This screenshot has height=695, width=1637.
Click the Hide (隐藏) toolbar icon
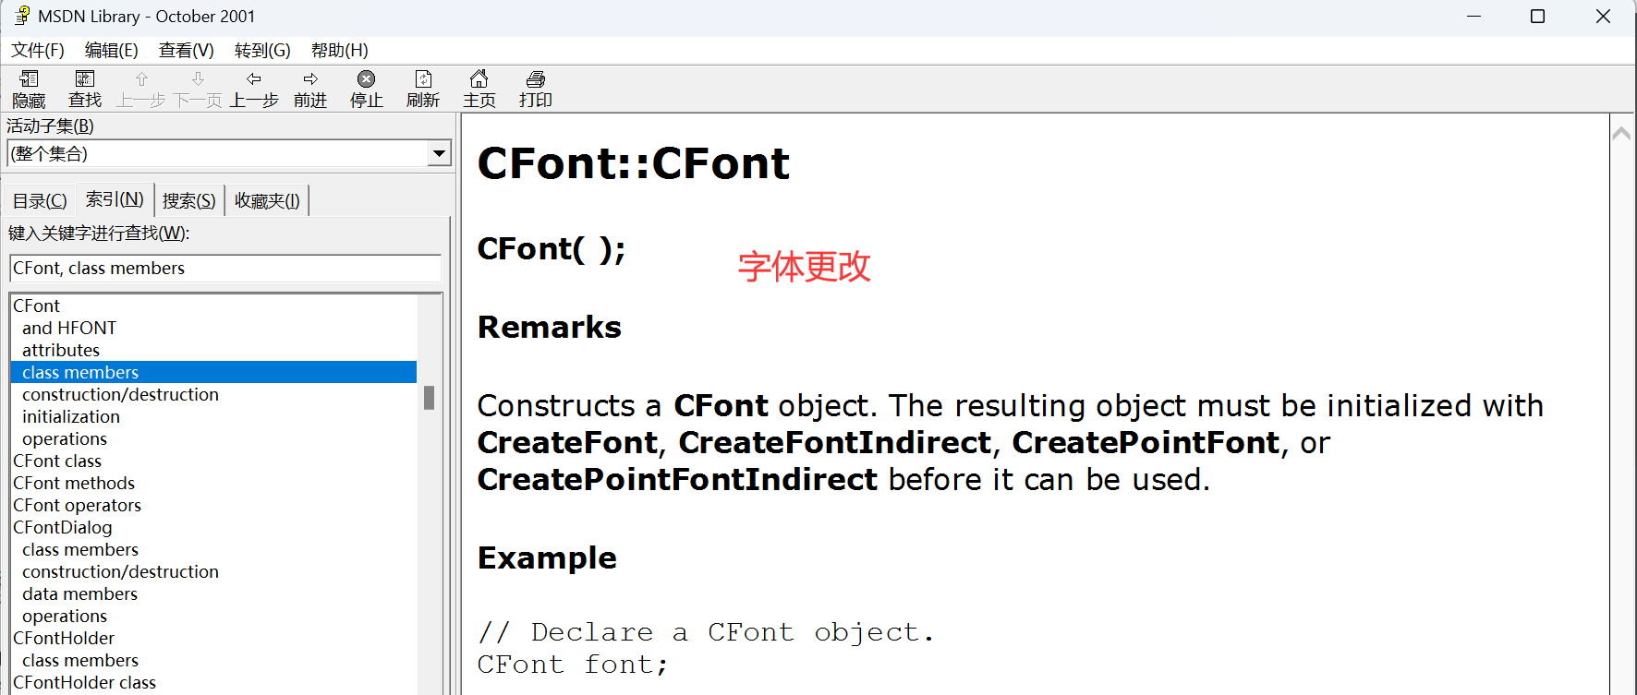pyautogui.click(x=29, y=79)
